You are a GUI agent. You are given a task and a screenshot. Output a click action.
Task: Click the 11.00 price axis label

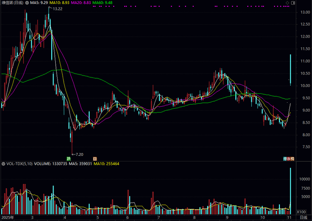coord(305,61)
